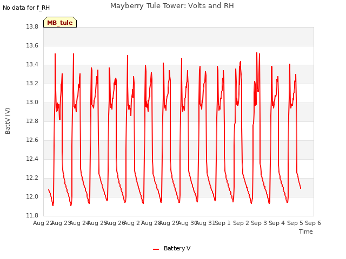
Task: Click the 13.4 y-axis tick label
Action: pyautogui.click(x=32, y=65)
